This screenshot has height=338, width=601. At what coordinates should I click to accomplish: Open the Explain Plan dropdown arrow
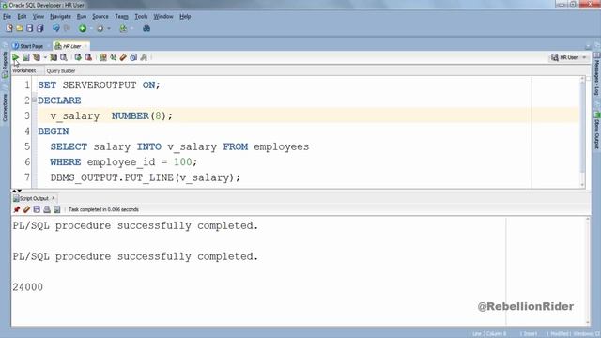pyautogui.click(x=45, y=57)
